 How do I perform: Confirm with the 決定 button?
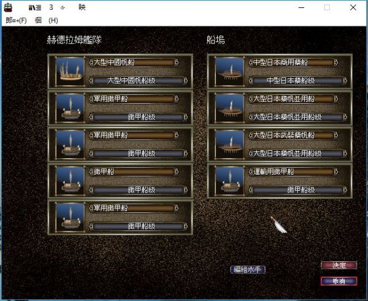pyautogui.click(x=339, y=265)
